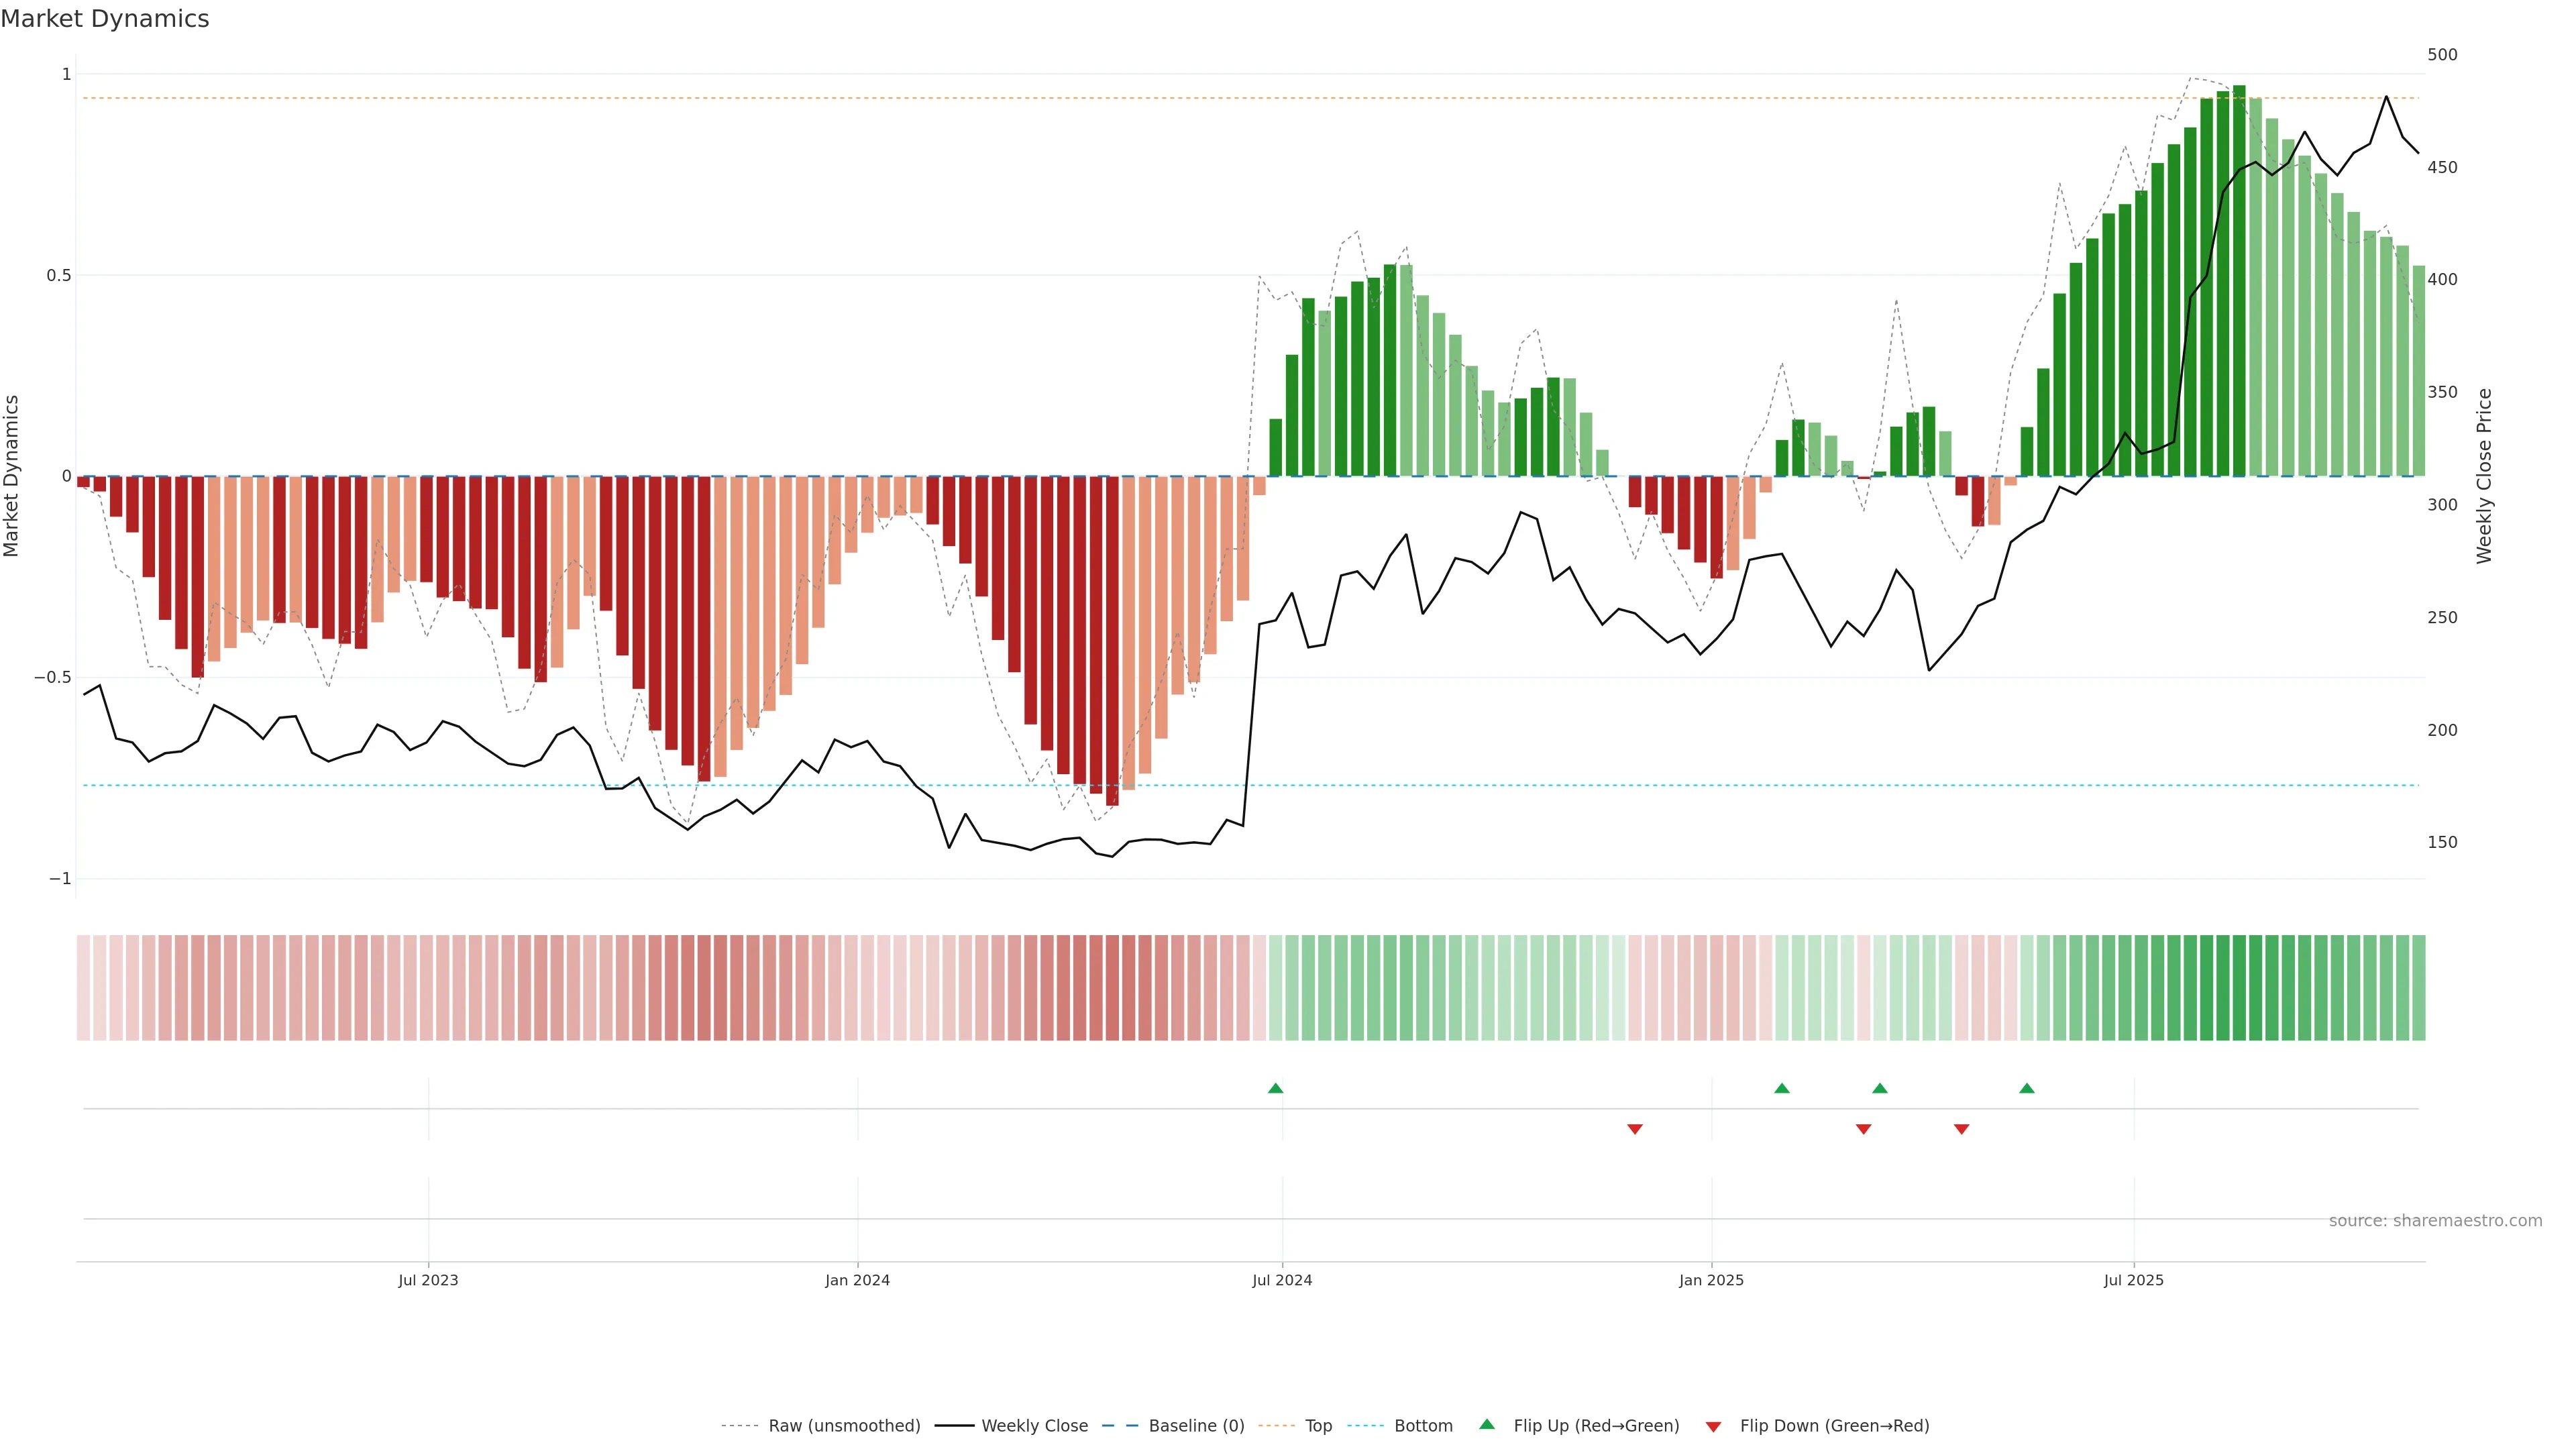Click the last green flip-up marker before Jul 2025

point(2027,1088)
